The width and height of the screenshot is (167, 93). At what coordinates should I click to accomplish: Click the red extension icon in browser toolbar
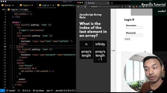click(x=136, y=7)
